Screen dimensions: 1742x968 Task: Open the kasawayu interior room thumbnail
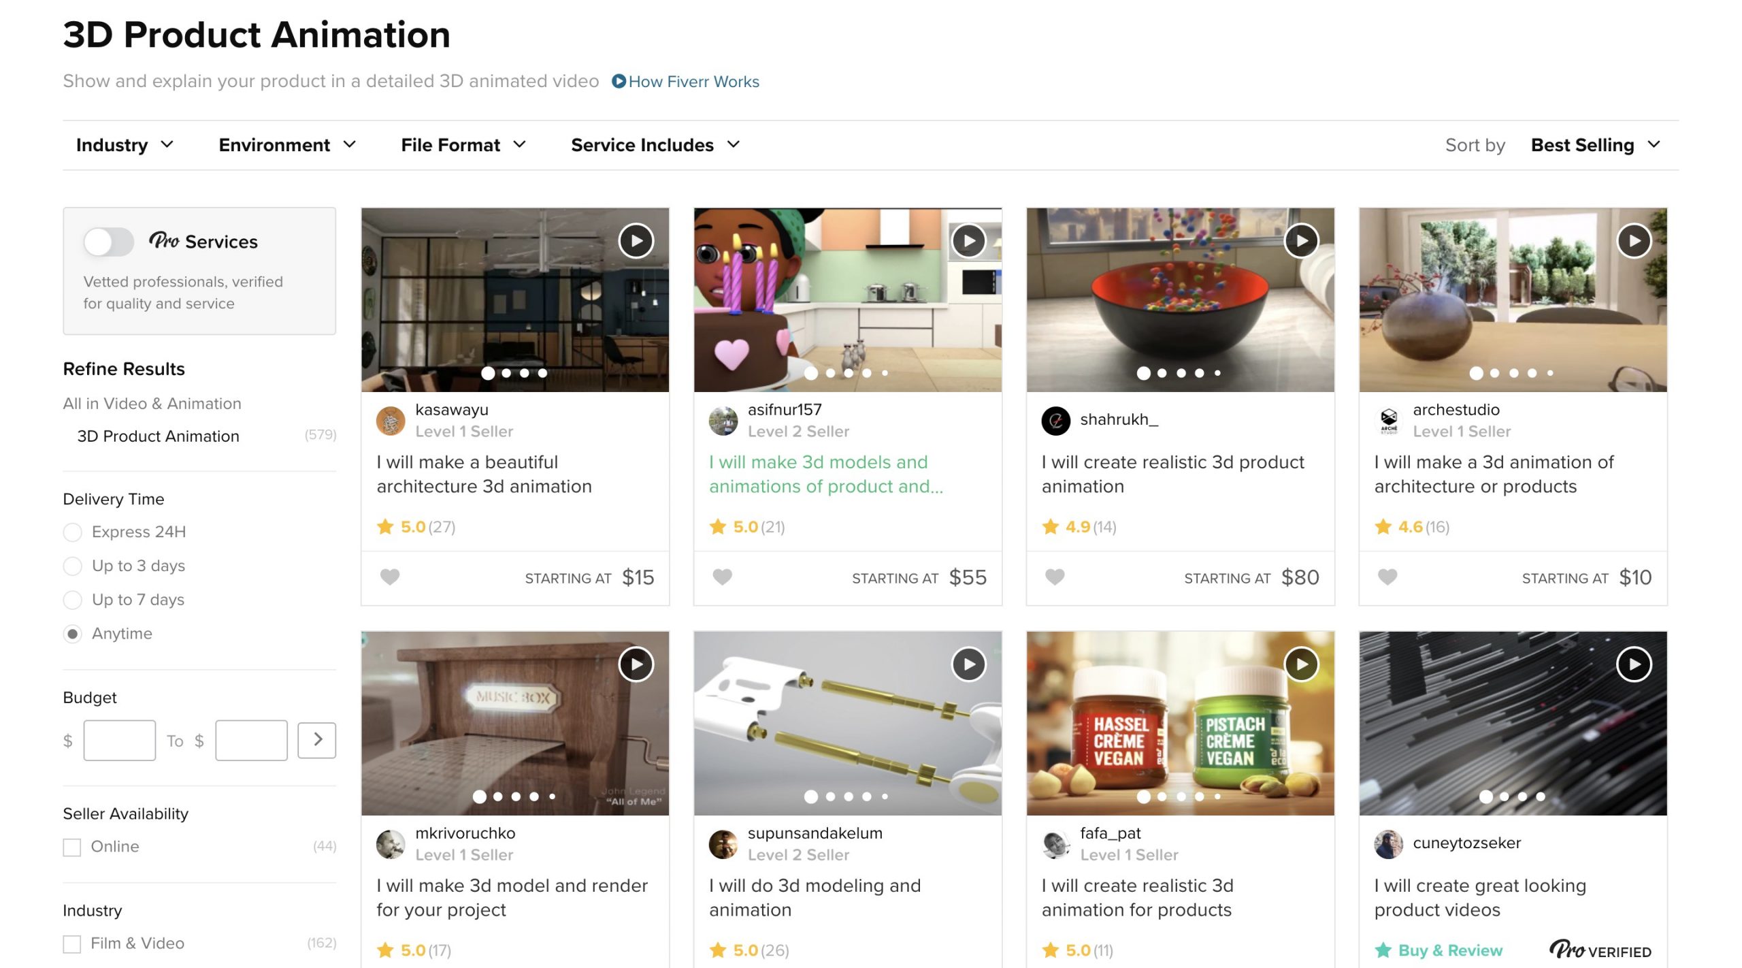click(515, 300)
